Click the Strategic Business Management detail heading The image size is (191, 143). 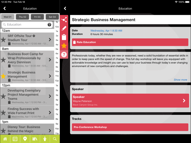pyautogui.click(x=103, y=20)
